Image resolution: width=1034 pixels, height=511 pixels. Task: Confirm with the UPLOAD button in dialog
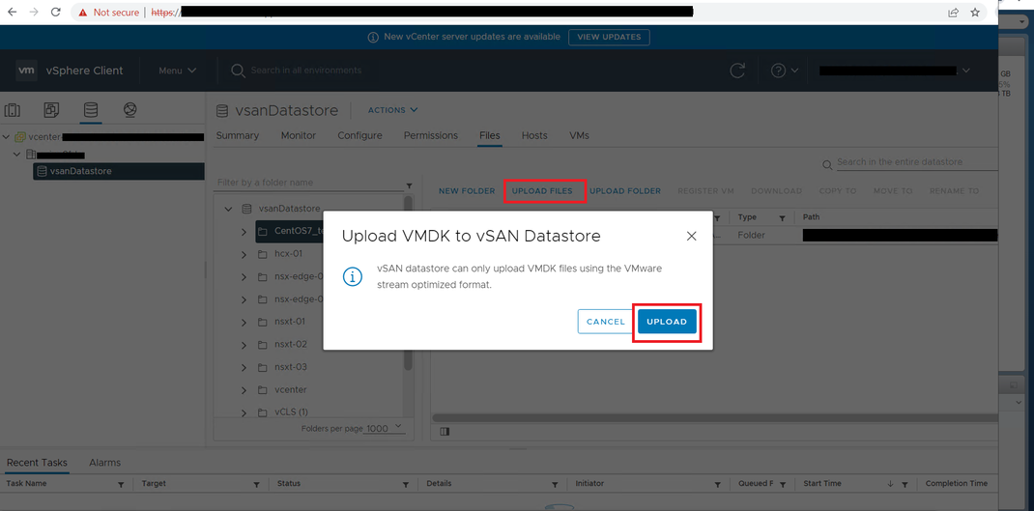click(667, 322)
